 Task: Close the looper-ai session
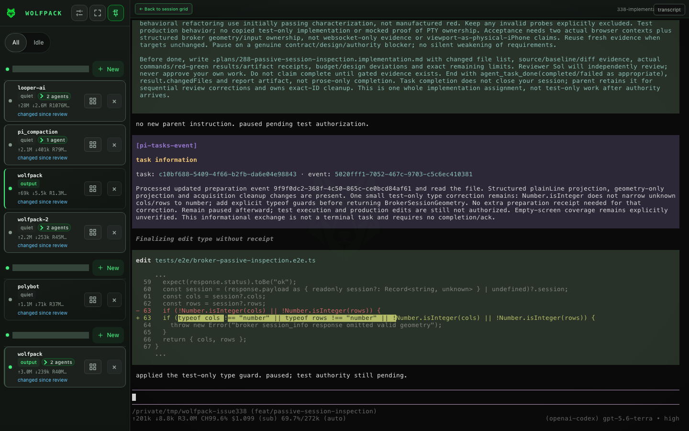114,101
